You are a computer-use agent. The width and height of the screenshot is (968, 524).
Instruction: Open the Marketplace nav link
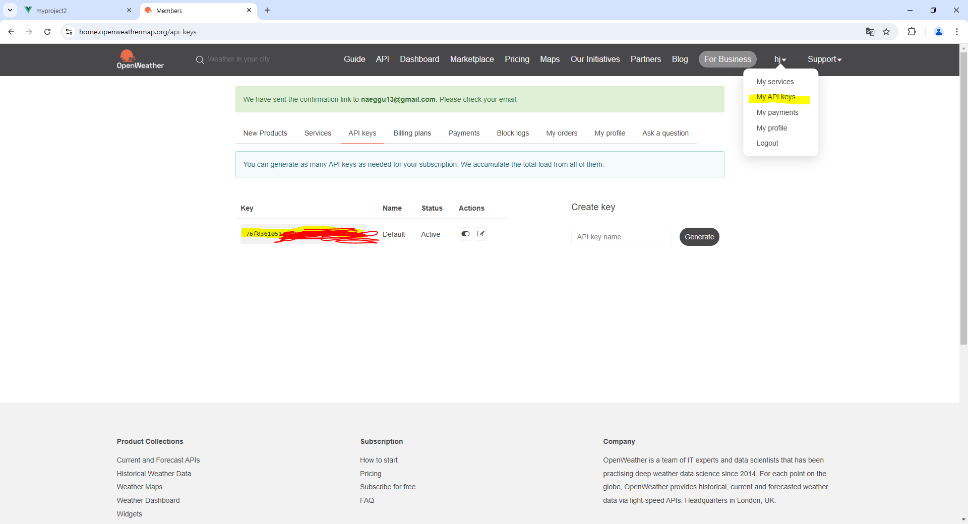[x=472, y=59]
